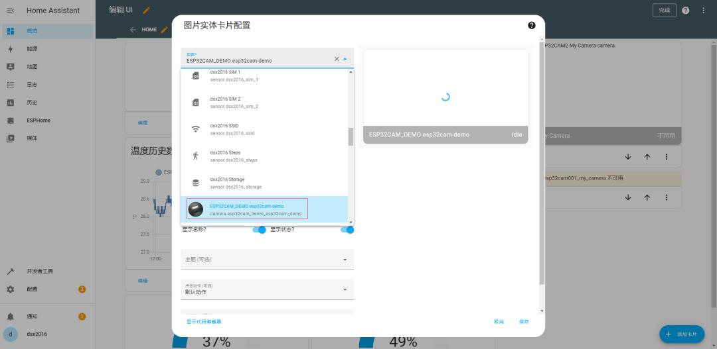Move camera card down with first down arrow

point(628,157)
